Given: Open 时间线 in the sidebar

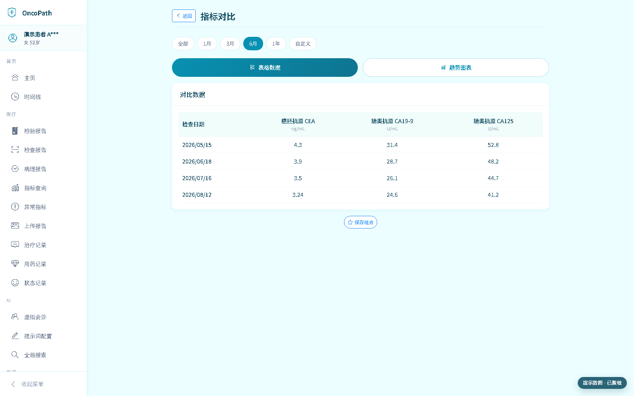Looking at the screenshot, I should 32,97.
